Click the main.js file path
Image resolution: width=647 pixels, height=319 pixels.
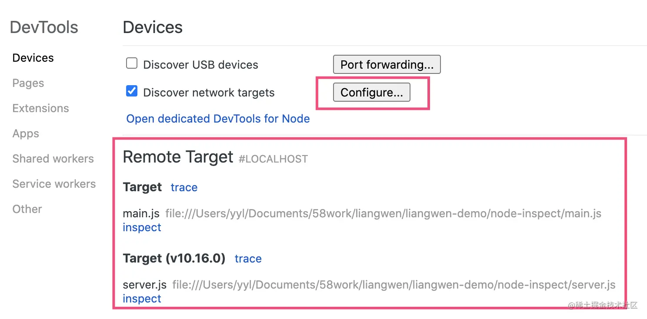(x=383, y=213)
